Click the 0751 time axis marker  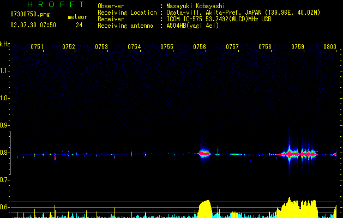pos(37,47)
